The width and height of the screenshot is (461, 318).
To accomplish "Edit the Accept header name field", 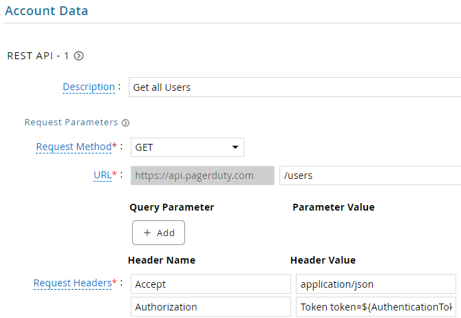I will (211, 284).
